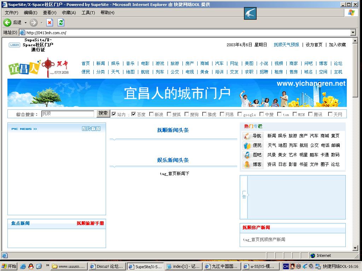Click the 设为首页 link

pos(314,45)
